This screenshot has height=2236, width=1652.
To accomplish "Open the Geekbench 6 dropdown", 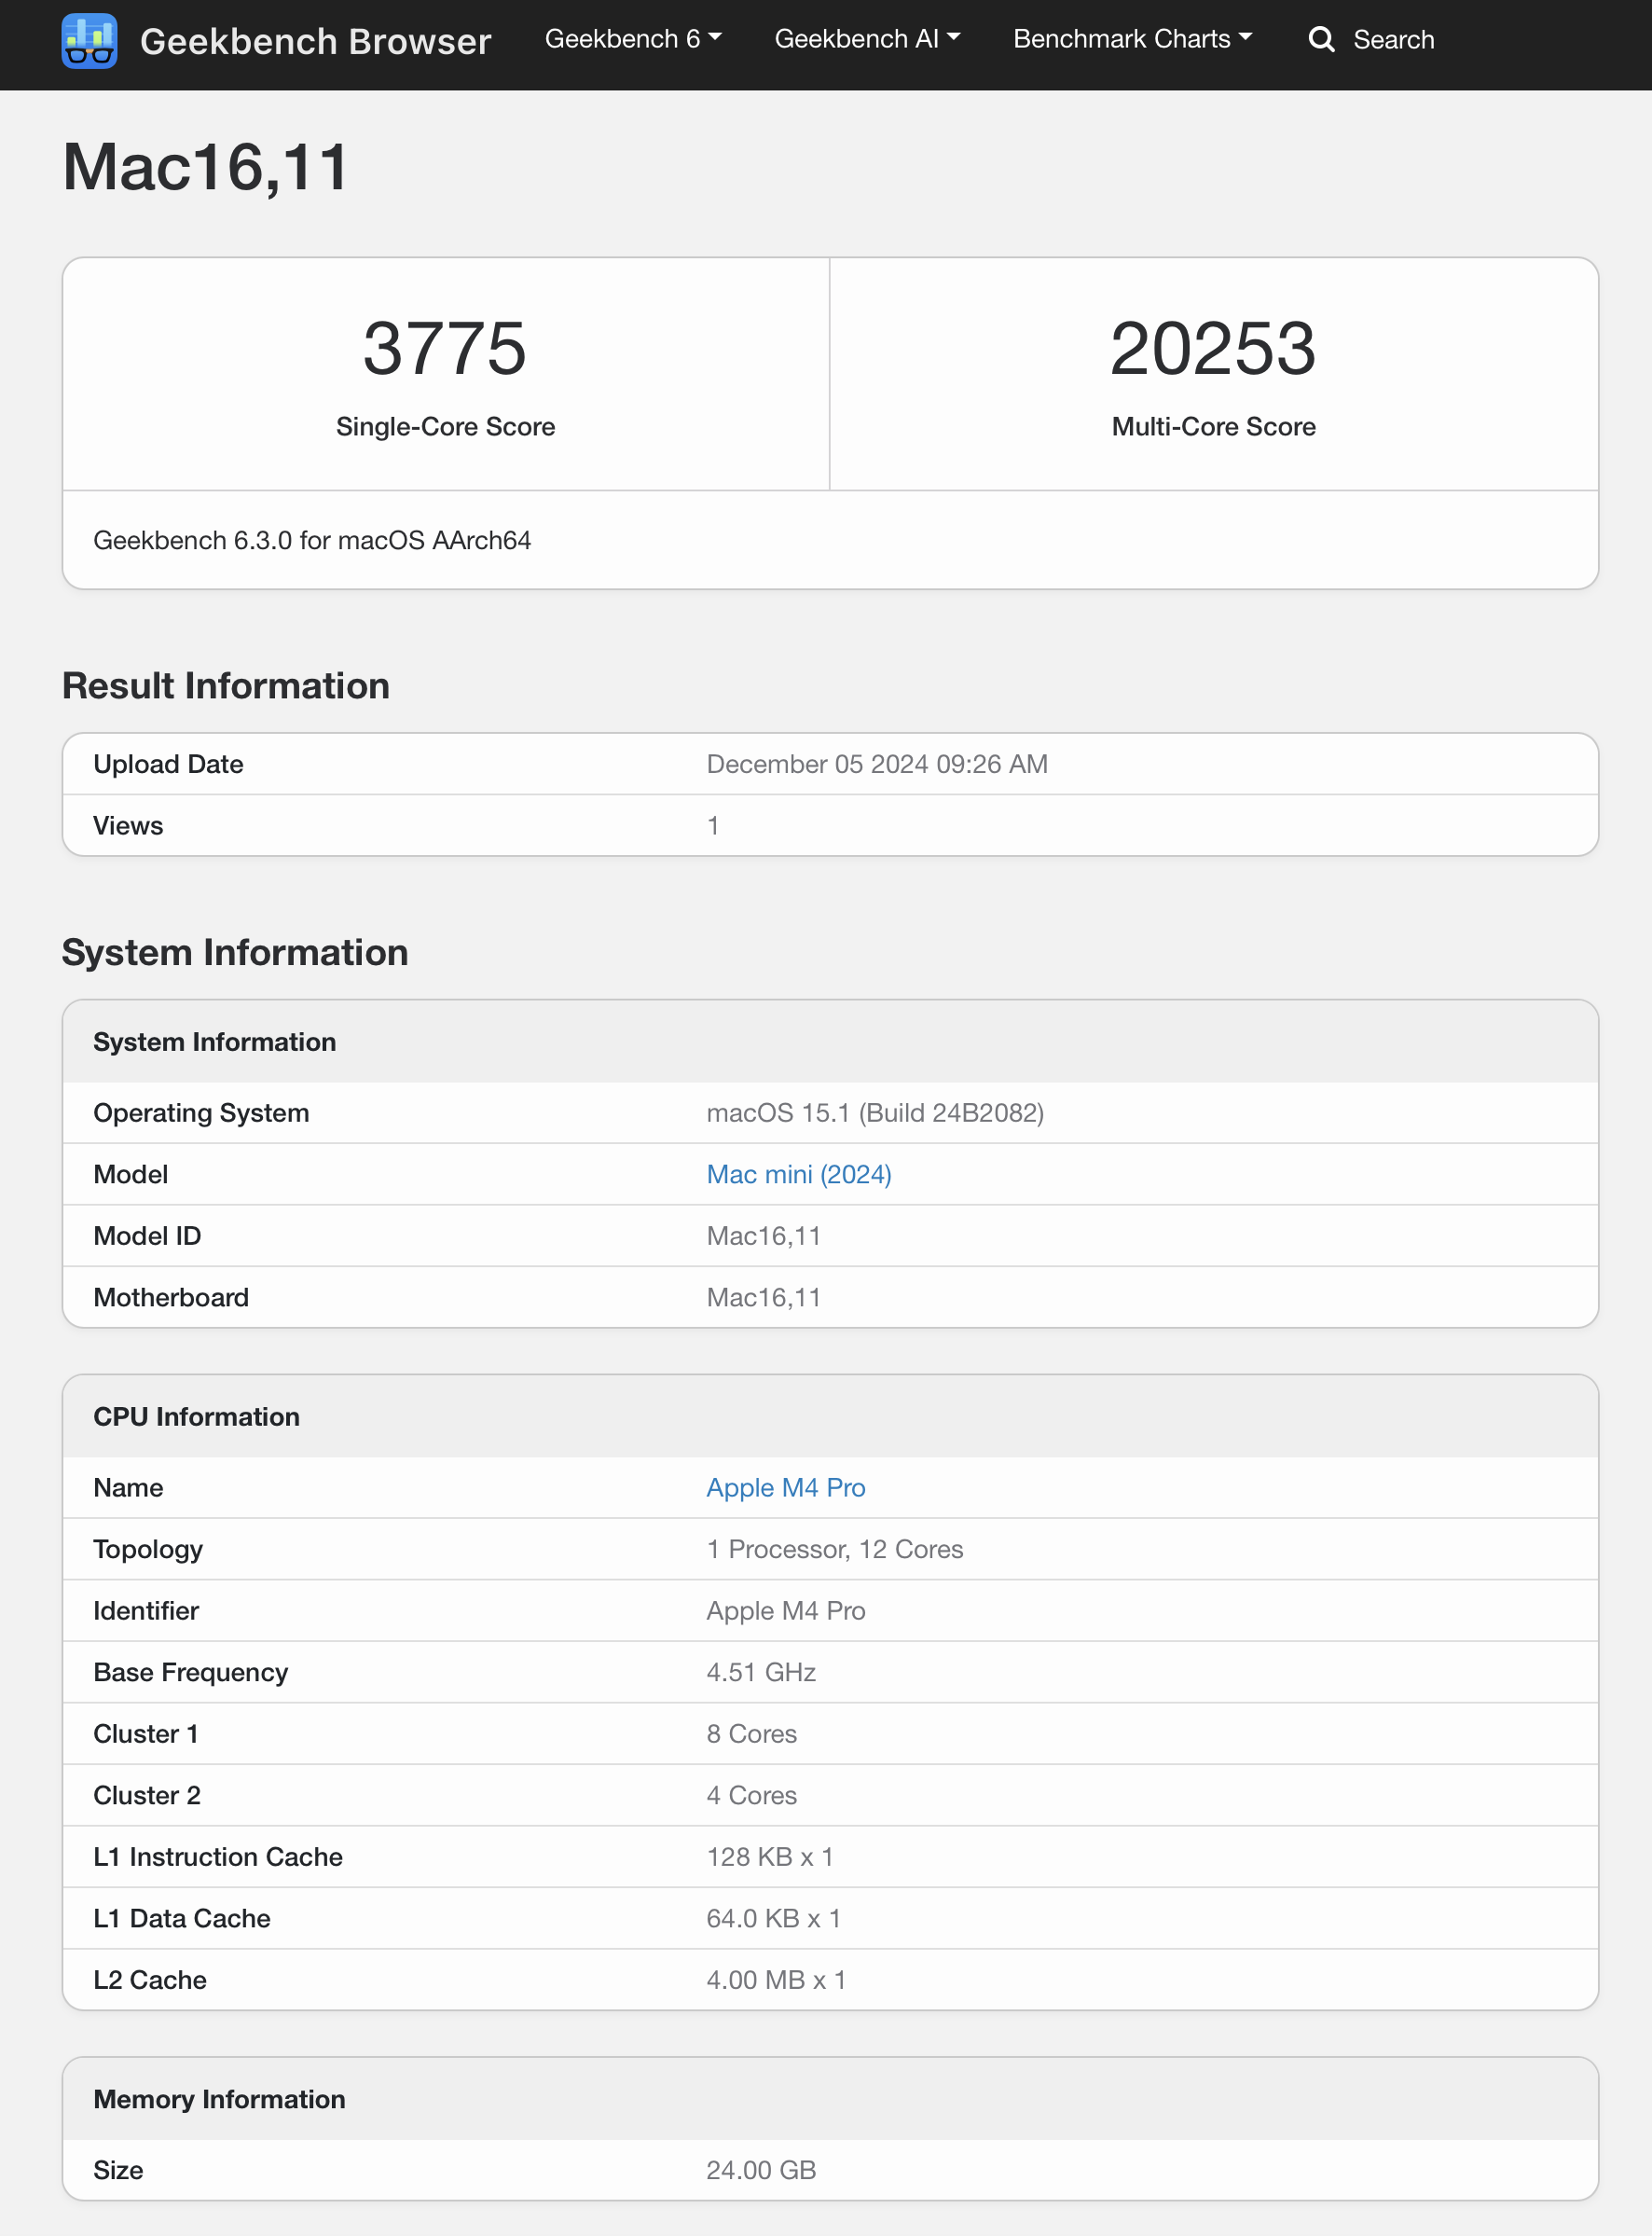I will [x=632, y=38].
